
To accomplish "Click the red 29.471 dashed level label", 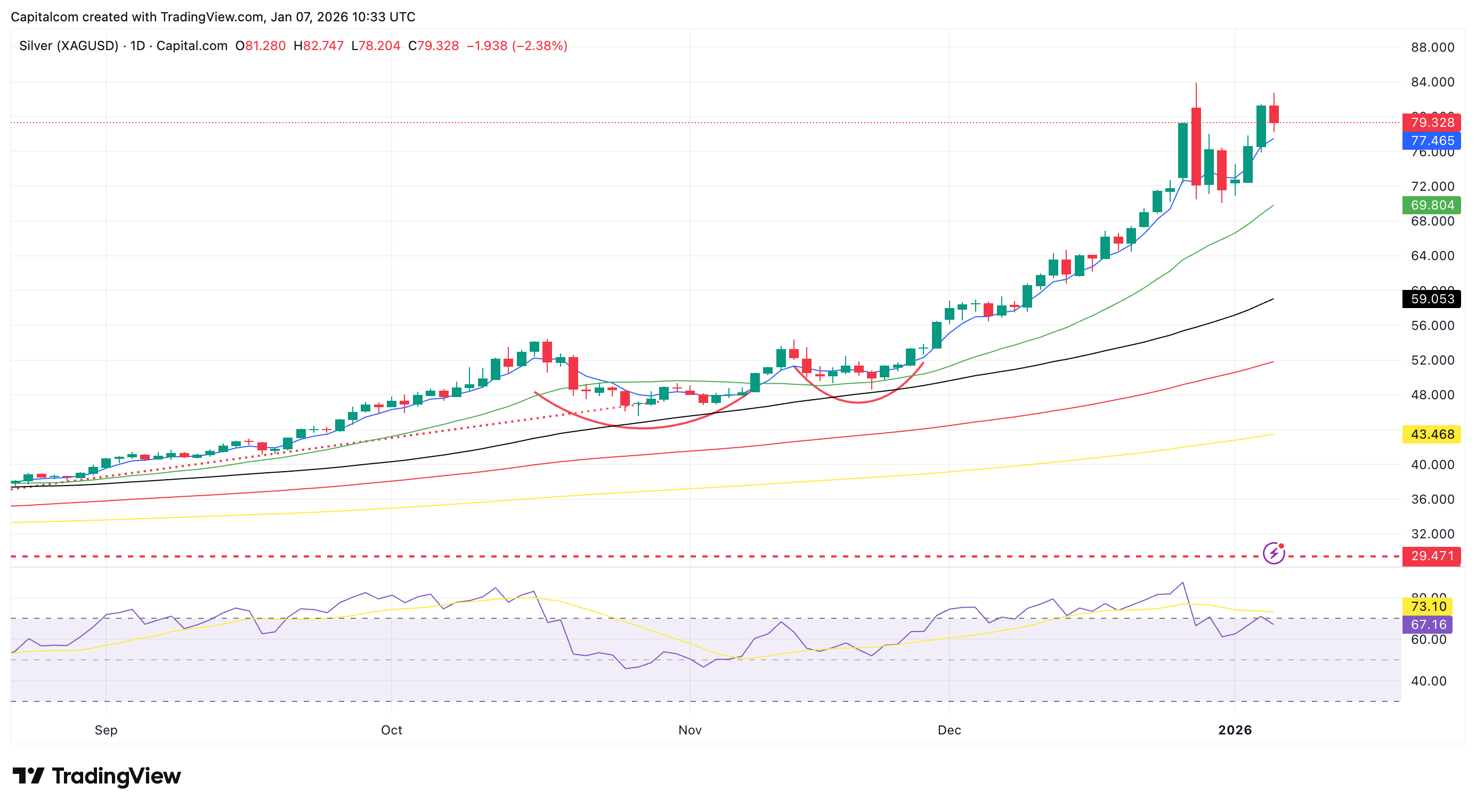I will 1431,556.
